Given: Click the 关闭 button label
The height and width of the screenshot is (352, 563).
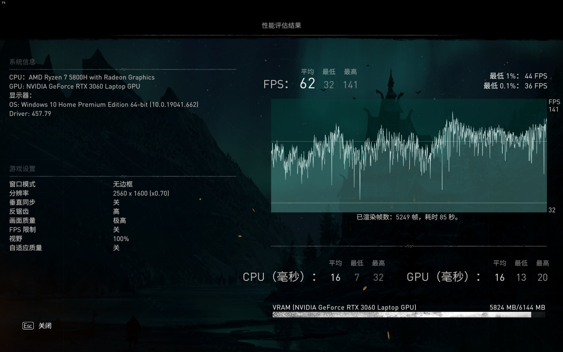Looking at the screenshot, I should 45,326.
